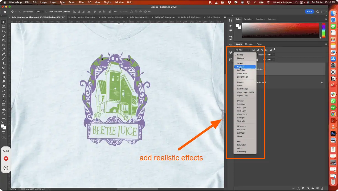This screenshot has height=191, width=338.
Task: Click the Share button
Action: [309, 12]
